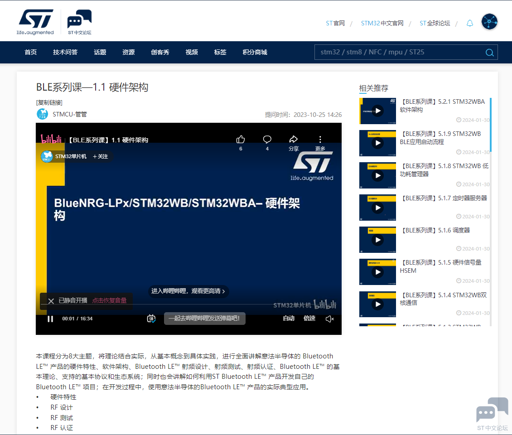512x435 pixels.
Task: Click the ST life.augmented logo
Action: pyautogui.click(x=35, y=22)
